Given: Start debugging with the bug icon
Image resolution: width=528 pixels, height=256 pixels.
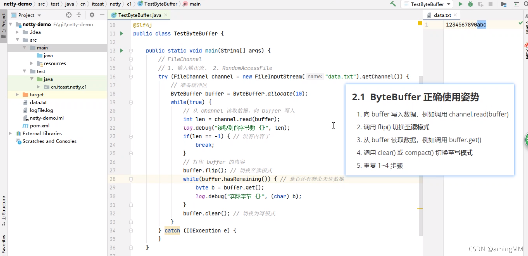Looking at the screenshot, I should (x=470, y=4).
